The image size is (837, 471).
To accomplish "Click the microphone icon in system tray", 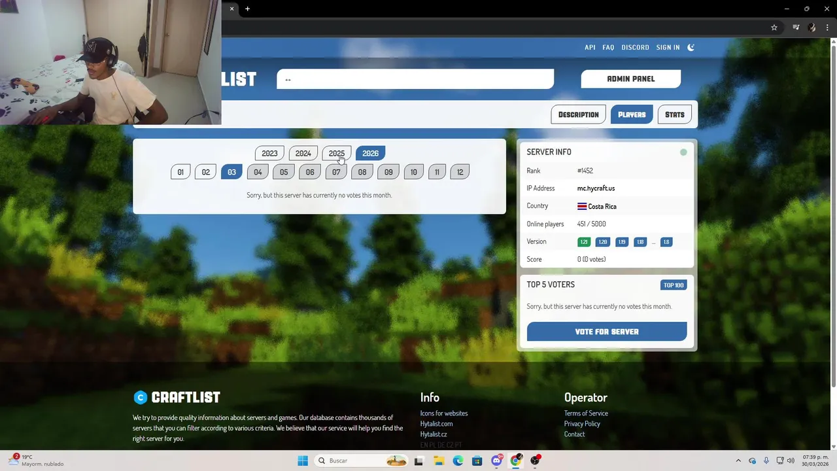I will click(x=766, y=461).
